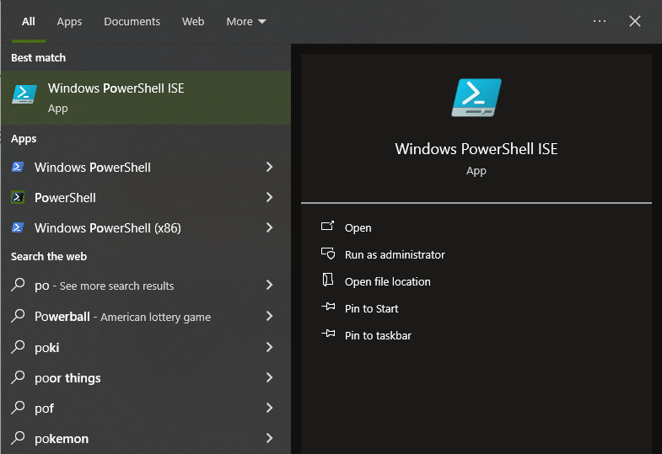Open the three-dot options menu
Viewport: 662px width, 454px height.
pos(599,21)
